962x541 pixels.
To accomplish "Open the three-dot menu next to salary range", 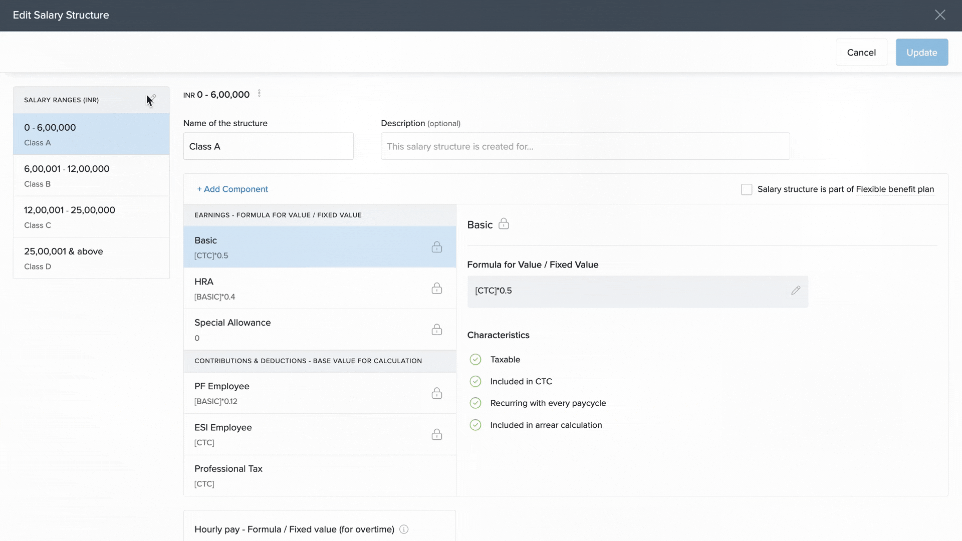I will pos(259,94).
